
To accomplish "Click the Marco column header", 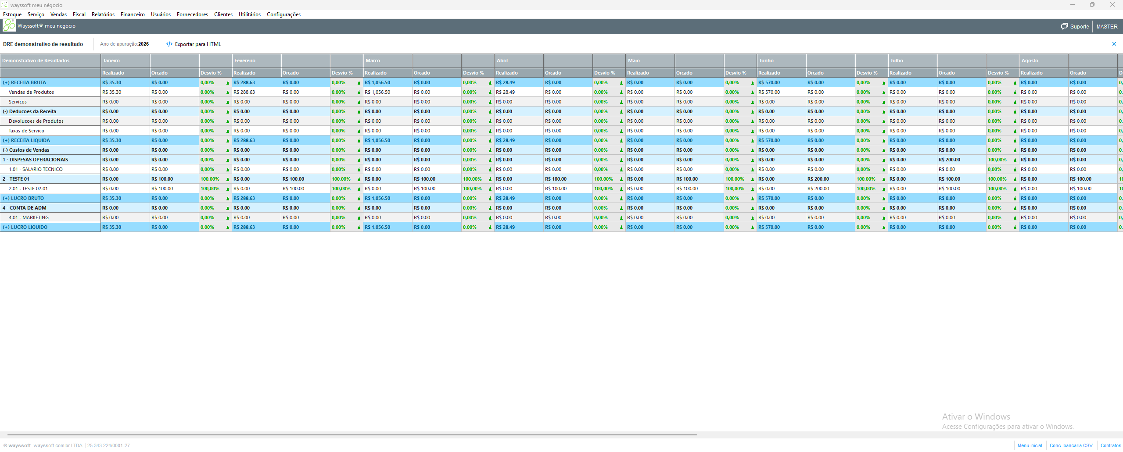I will pyautogui.click(x=387, y=61).
